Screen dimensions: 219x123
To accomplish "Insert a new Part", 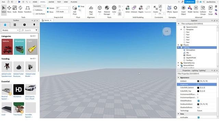I will [x=100, y=9].
